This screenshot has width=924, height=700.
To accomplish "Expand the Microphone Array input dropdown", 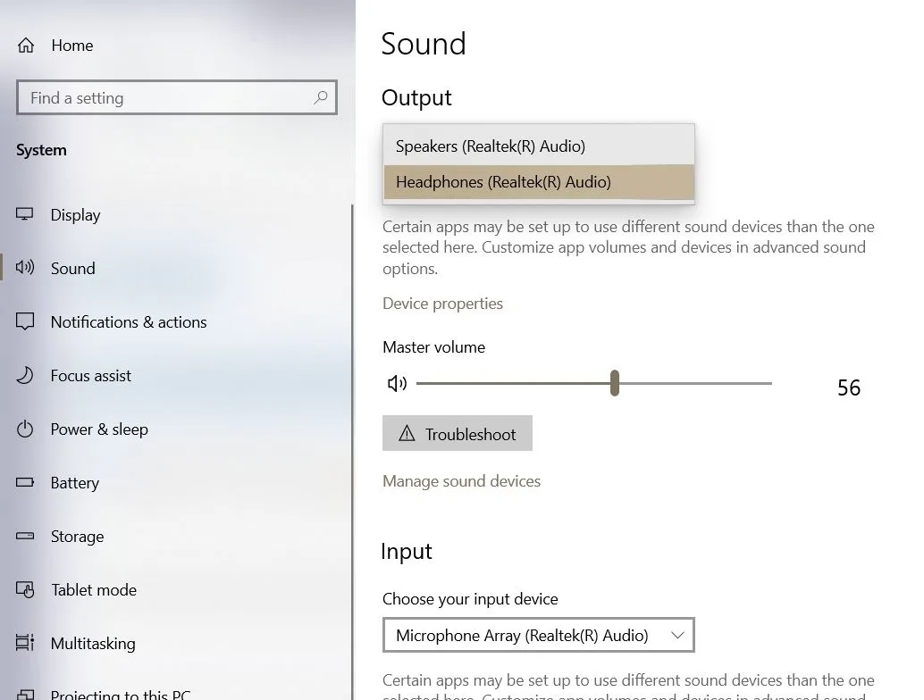I will (x=538, y=636).
